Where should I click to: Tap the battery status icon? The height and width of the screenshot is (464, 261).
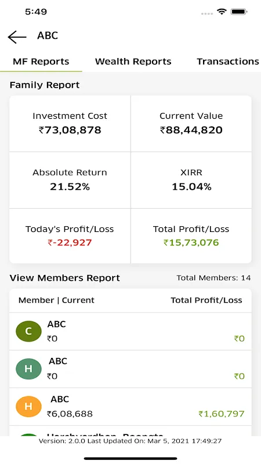coord(239,12)
